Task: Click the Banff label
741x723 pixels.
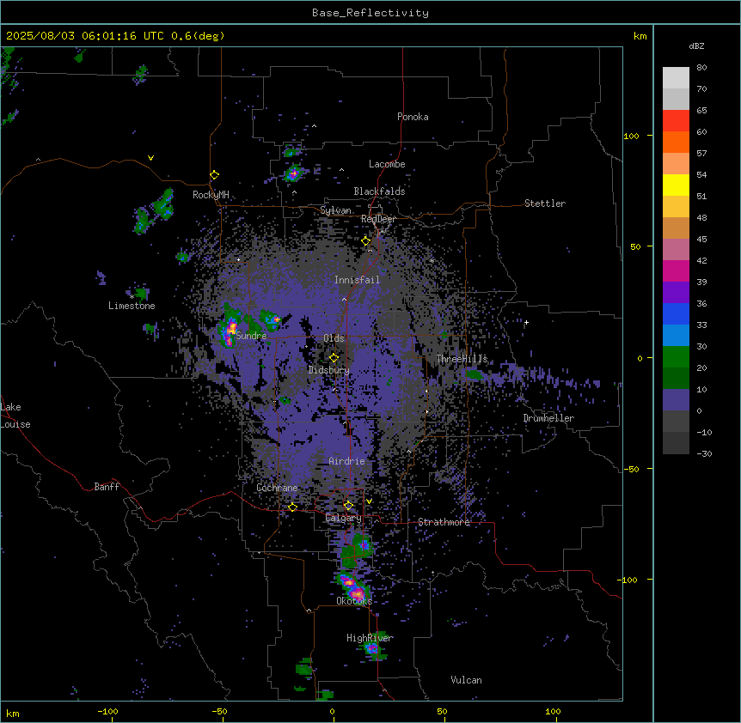Action: (x=107, y=487)
